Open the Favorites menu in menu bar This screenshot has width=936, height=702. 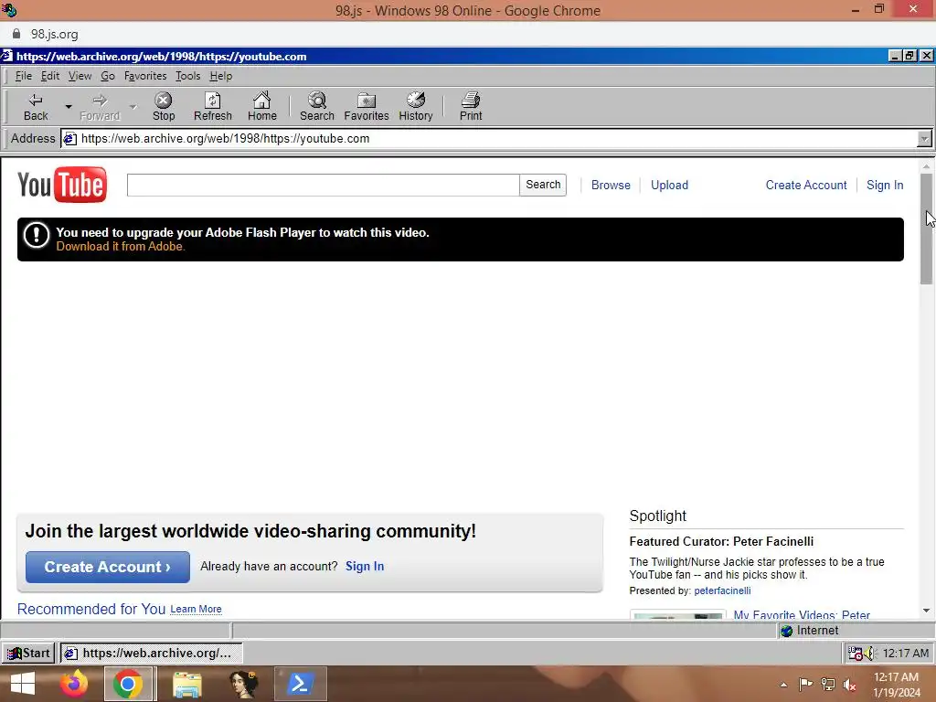pyautogui.click(x=145, y=76)
